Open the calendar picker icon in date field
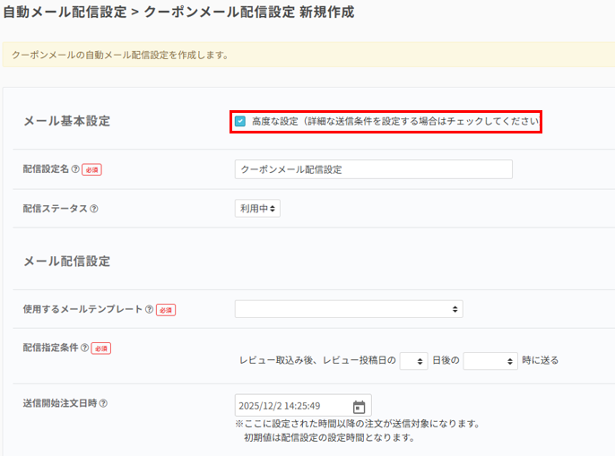Image resolution: width=615 pixels, height=456 pixels. [x=359, y=406]
